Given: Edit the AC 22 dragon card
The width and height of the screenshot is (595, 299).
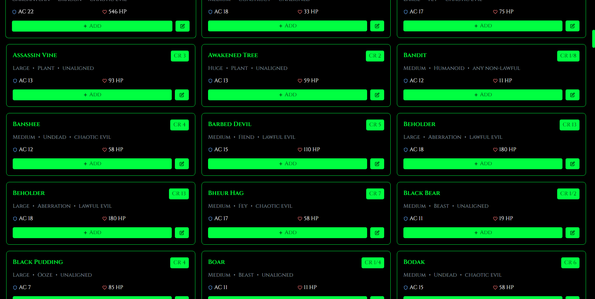Looking at the screenshot, I should (182, 26).
